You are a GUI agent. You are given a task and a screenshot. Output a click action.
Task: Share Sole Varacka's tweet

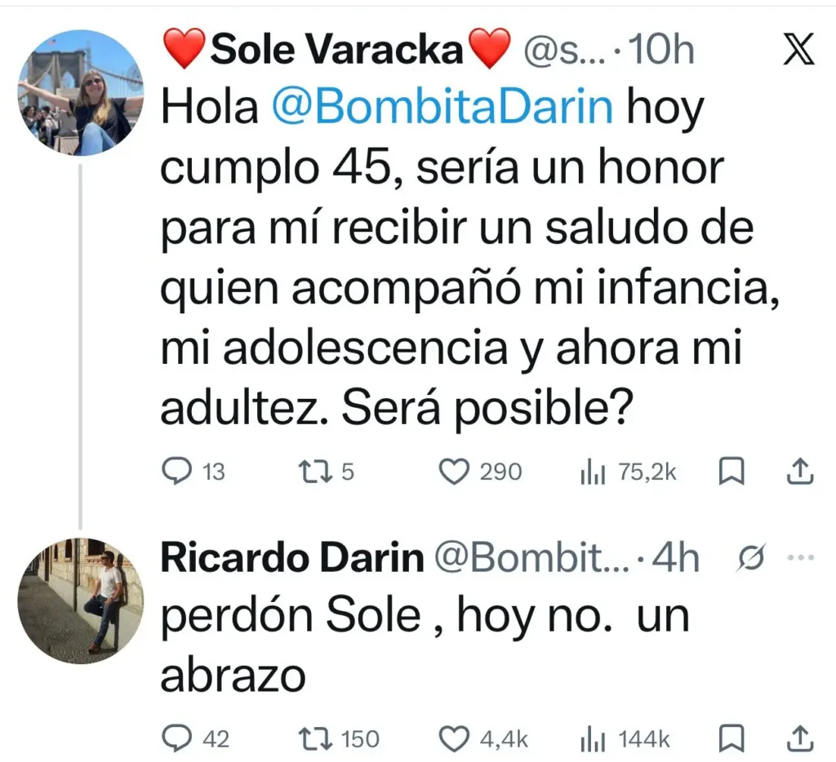pyautogui.click(x=800, y=471)
